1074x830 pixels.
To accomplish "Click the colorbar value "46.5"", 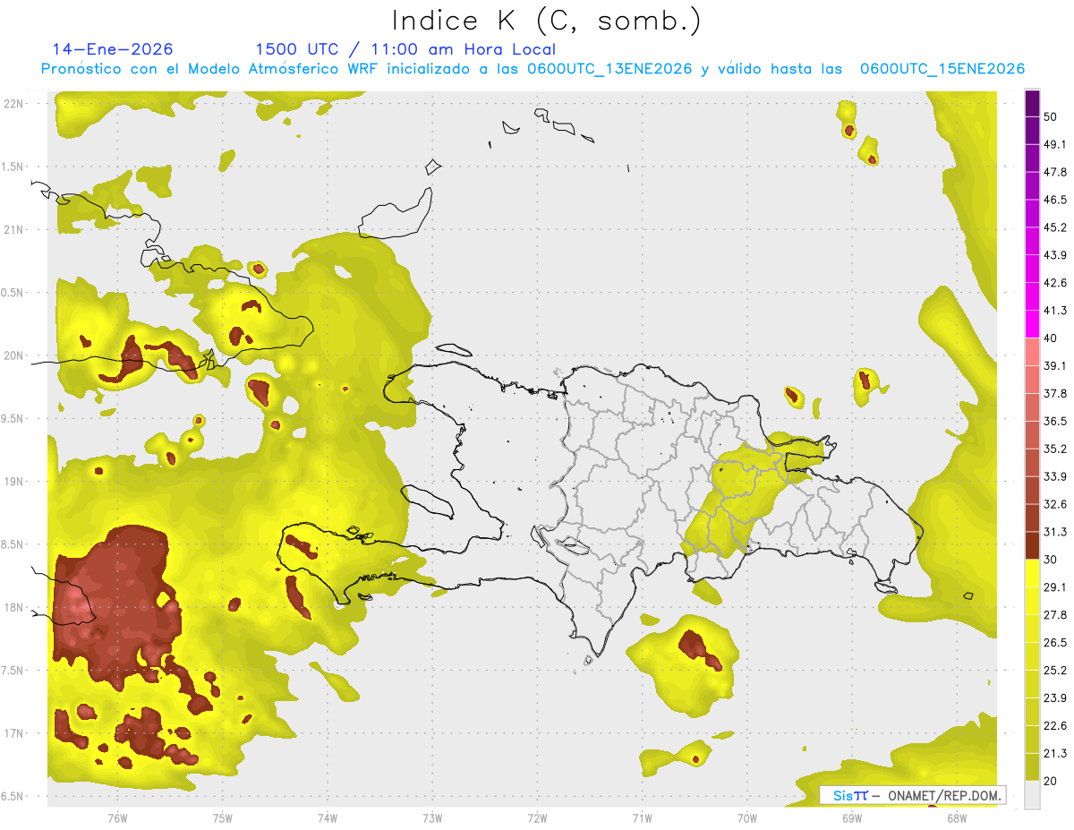I will [x=1055, y=200].
